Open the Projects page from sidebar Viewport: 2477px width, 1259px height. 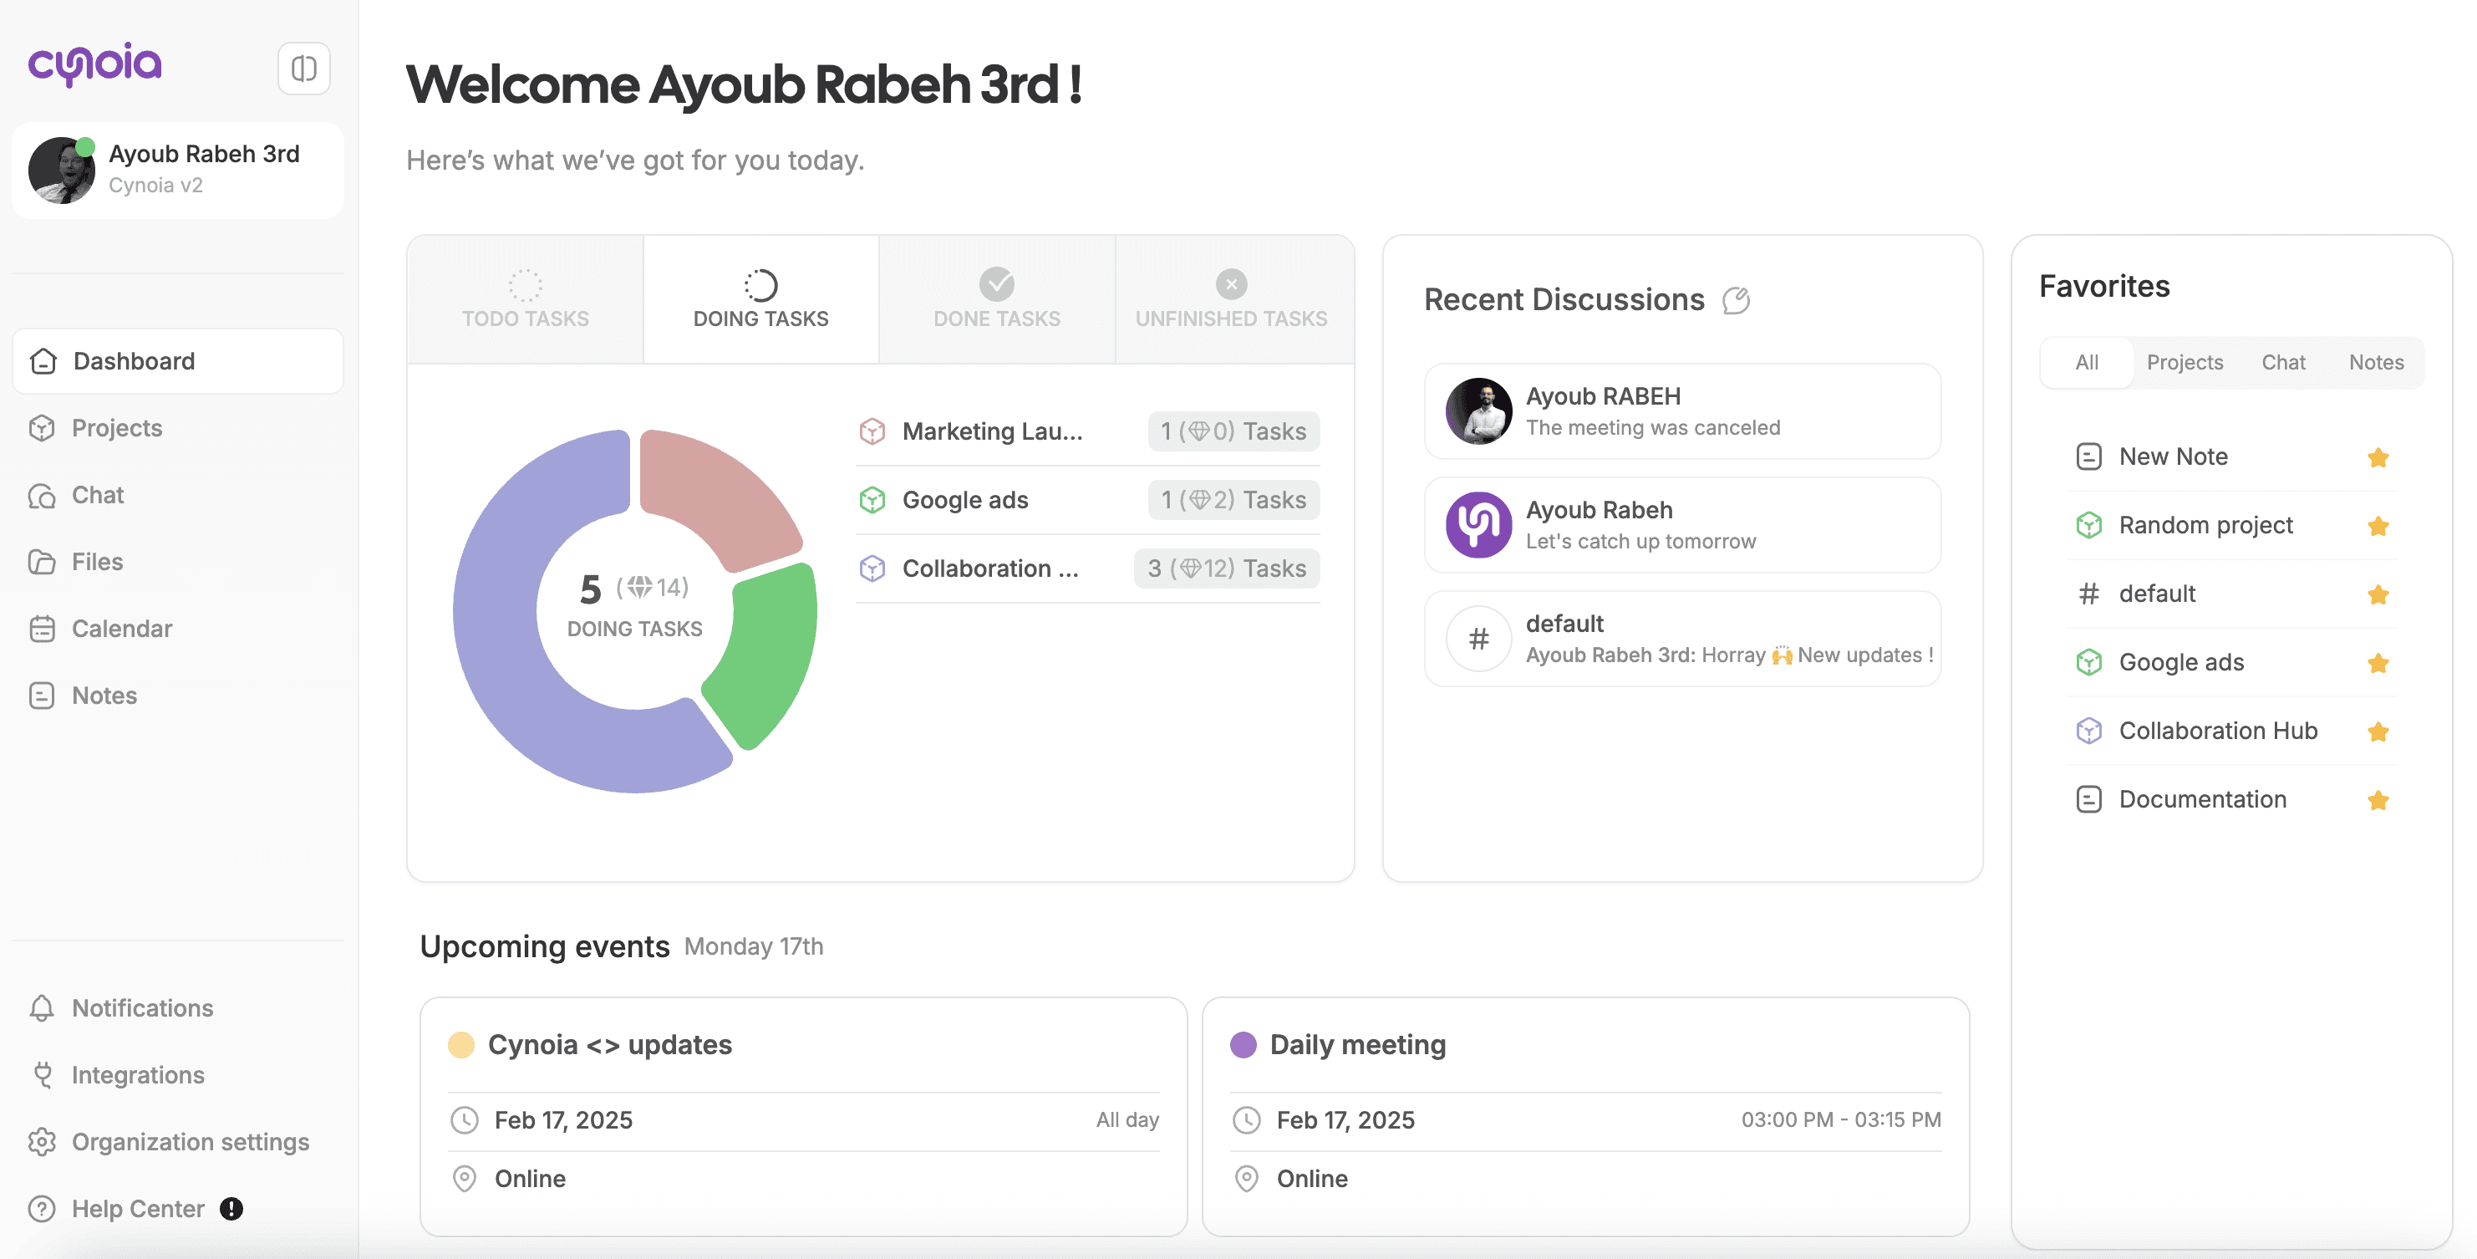[x=116, y=428]
